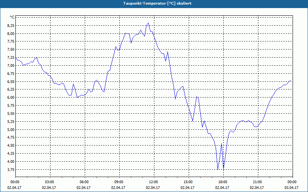Viewport: 308px width, 192px height.
Task: Pick the 4,50 y-axis value
Action: [x=11, y=146]
